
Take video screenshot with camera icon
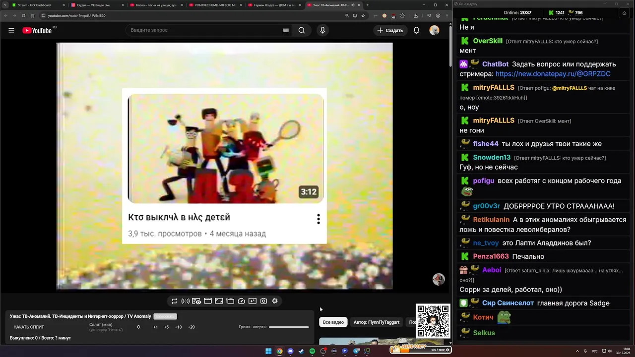pos(263,301)
